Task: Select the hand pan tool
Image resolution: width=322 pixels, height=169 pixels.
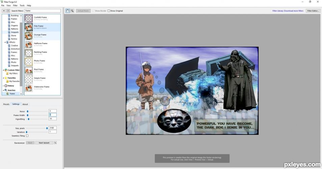Action: pos(68,11)
